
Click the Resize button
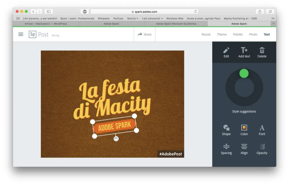tap(206, 34)
